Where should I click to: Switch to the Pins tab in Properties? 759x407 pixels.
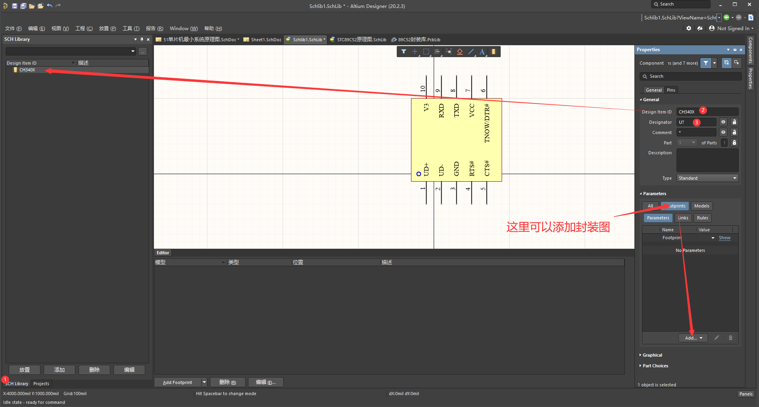click(671, 90)
